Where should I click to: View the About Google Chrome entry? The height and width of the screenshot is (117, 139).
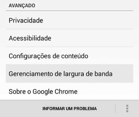[69, 91]
